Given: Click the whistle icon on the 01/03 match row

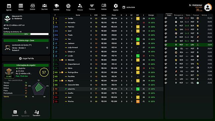Looking at the screenshot, I should 166,18.
